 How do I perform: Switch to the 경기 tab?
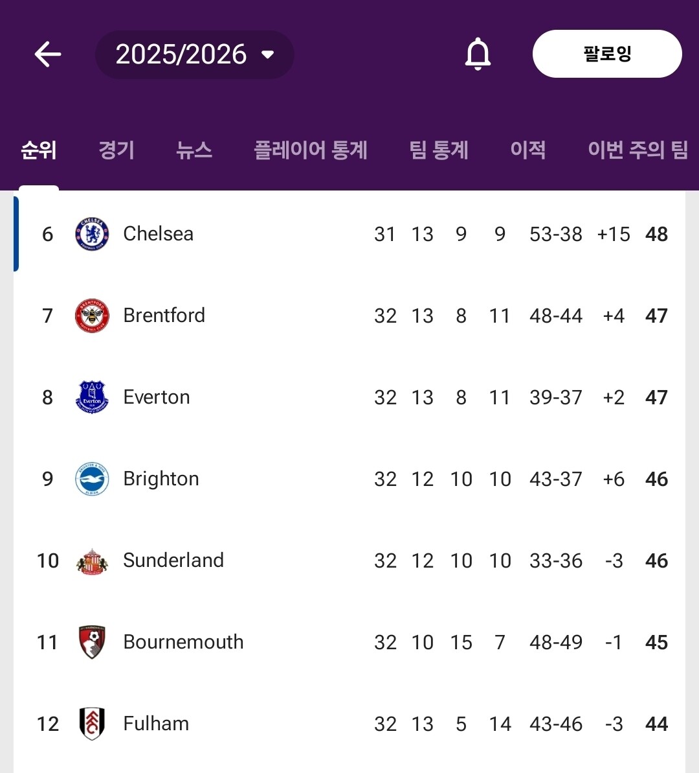pyautogui.click(x=116, y=150)
